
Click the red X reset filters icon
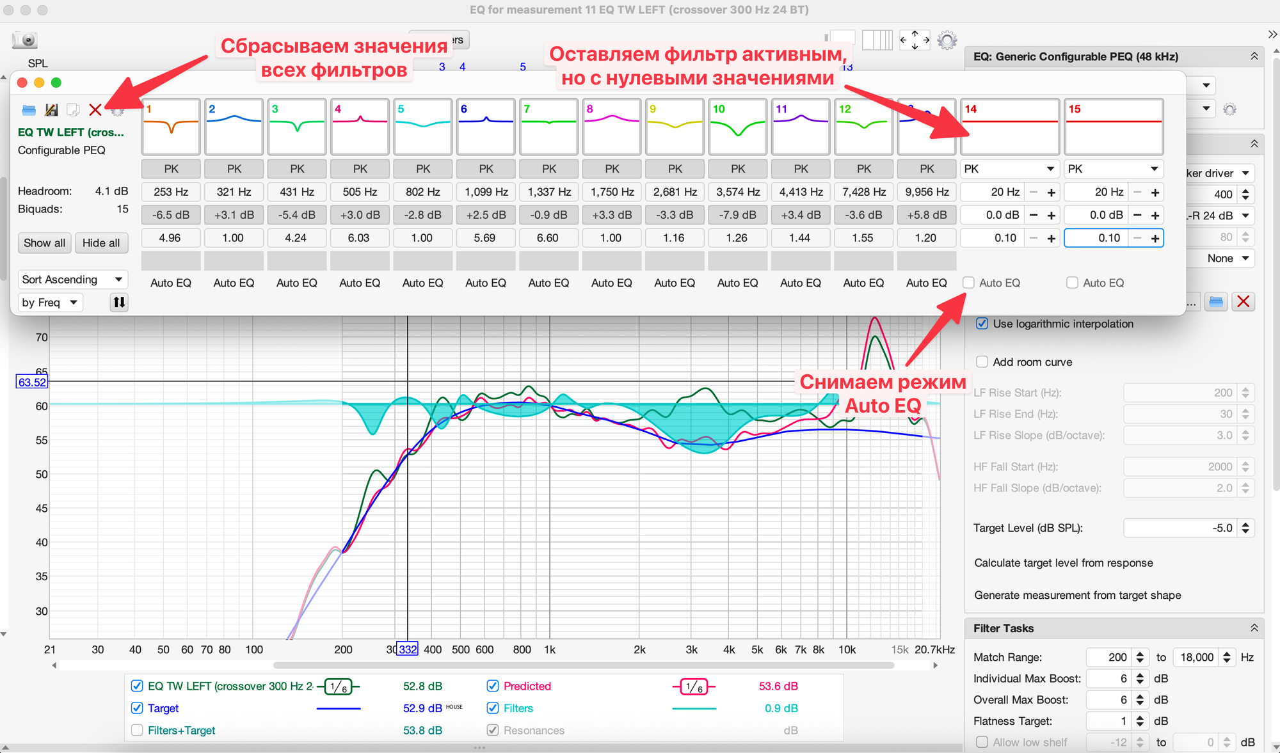[x=95, y=110]
